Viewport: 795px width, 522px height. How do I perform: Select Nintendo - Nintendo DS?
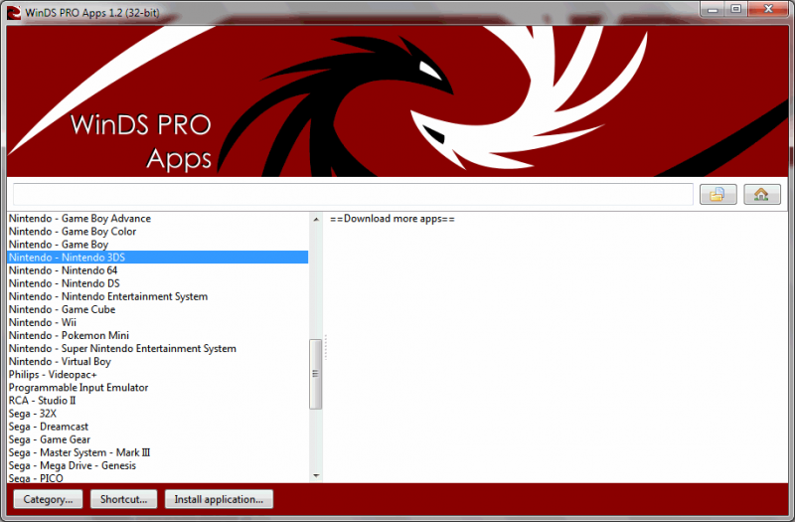[x=158, y=283]
